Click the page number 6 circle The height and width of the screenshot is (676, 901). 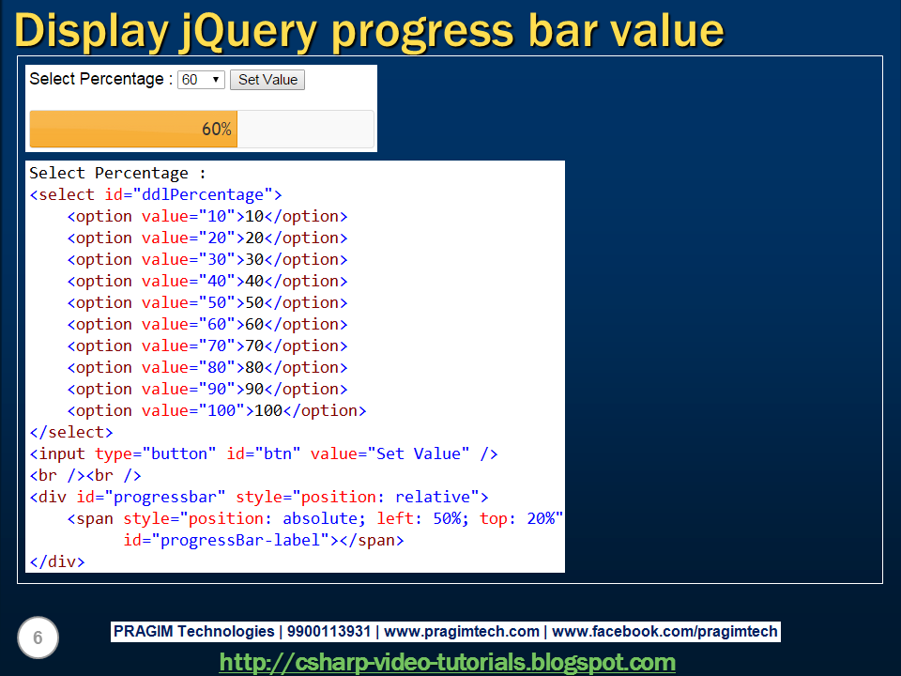click(38, 638)
